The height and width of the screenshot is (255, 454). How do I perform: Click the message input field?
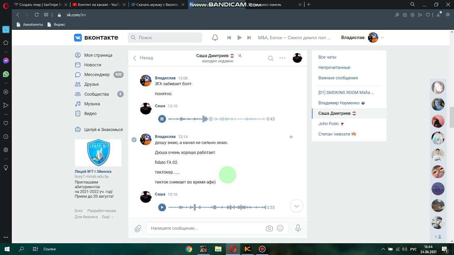tap(206, 228)
